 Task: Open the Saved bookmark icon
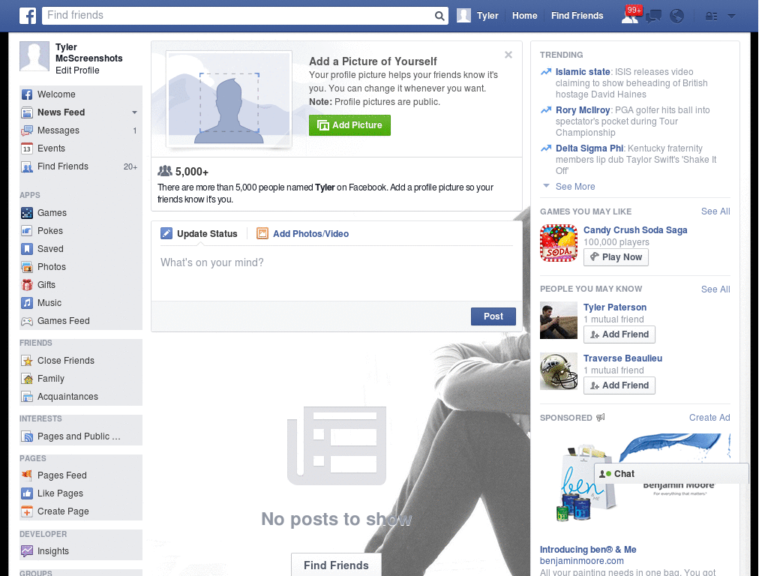point(27,249)
